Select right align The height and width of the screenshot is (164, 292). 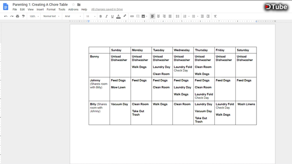pos(164,16)
